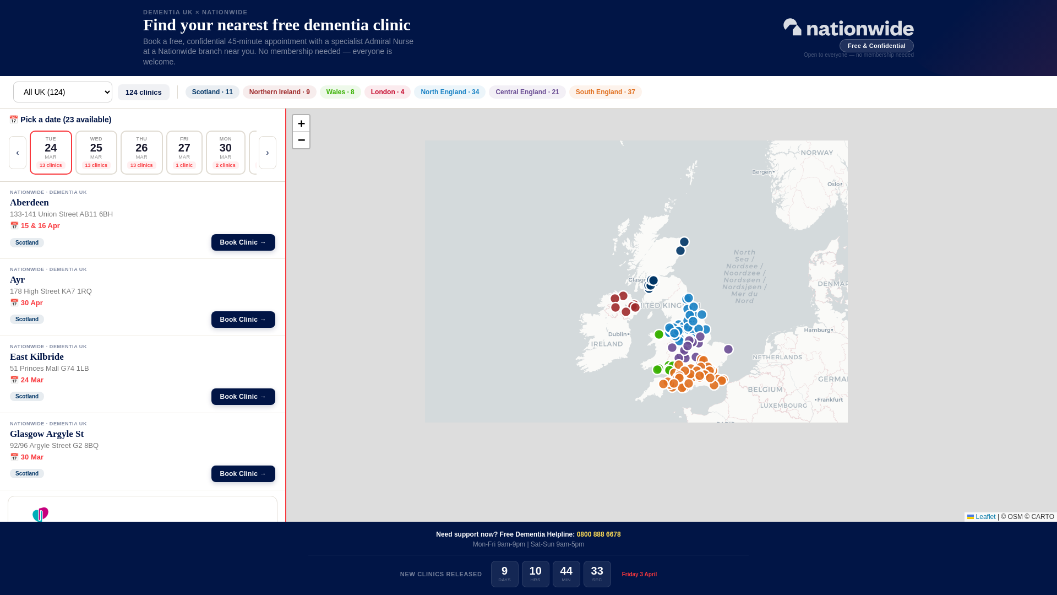Call the helpline number 0800 888 6678
Viewport: 1057px width, 595px height.
click(598, 534)
